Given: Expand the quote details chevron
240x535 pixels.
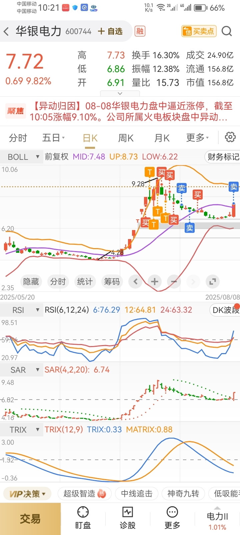Looking at the screenshot, I should pos(120,94).
